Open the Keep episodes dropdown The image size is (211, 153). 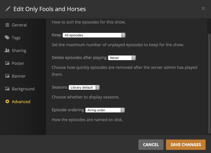tap(94, 35)
